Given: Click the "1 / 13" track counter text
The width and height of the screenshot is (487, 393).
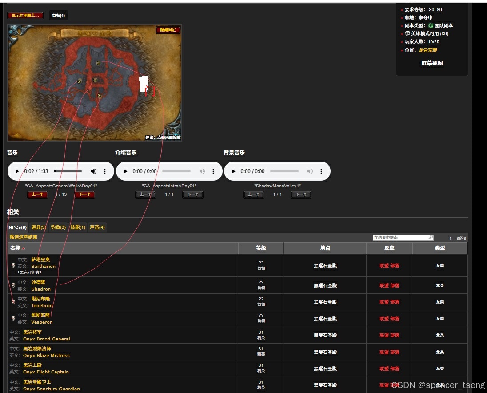Looking at the screenshot, I should click(61, 194).
